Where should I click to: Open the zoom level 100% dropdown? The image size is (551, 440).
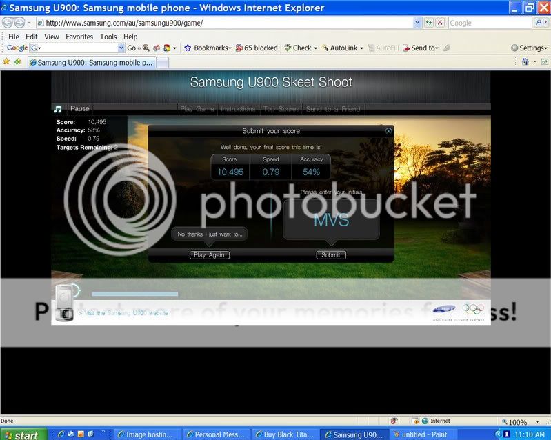point(537,422)
